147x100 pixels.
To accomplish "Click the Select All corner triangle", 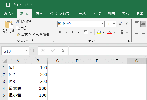I will tap(4, 61).
